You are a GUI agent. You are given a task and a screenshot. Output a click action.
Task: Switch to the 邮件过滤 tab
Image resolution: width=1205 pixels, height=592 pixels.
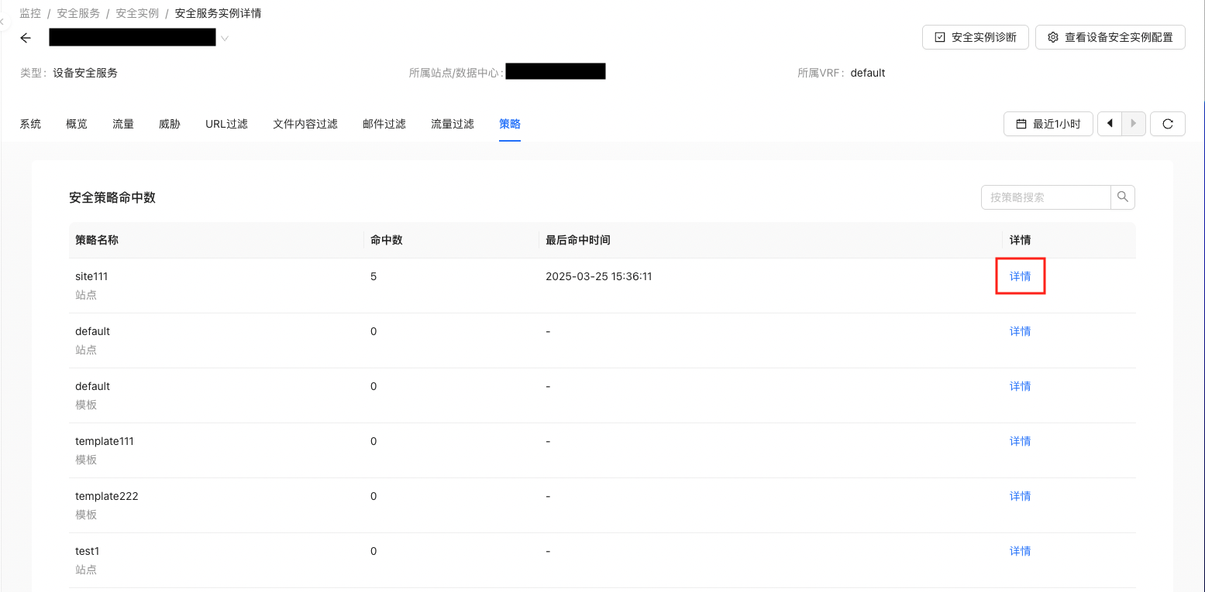coord(384,124)
